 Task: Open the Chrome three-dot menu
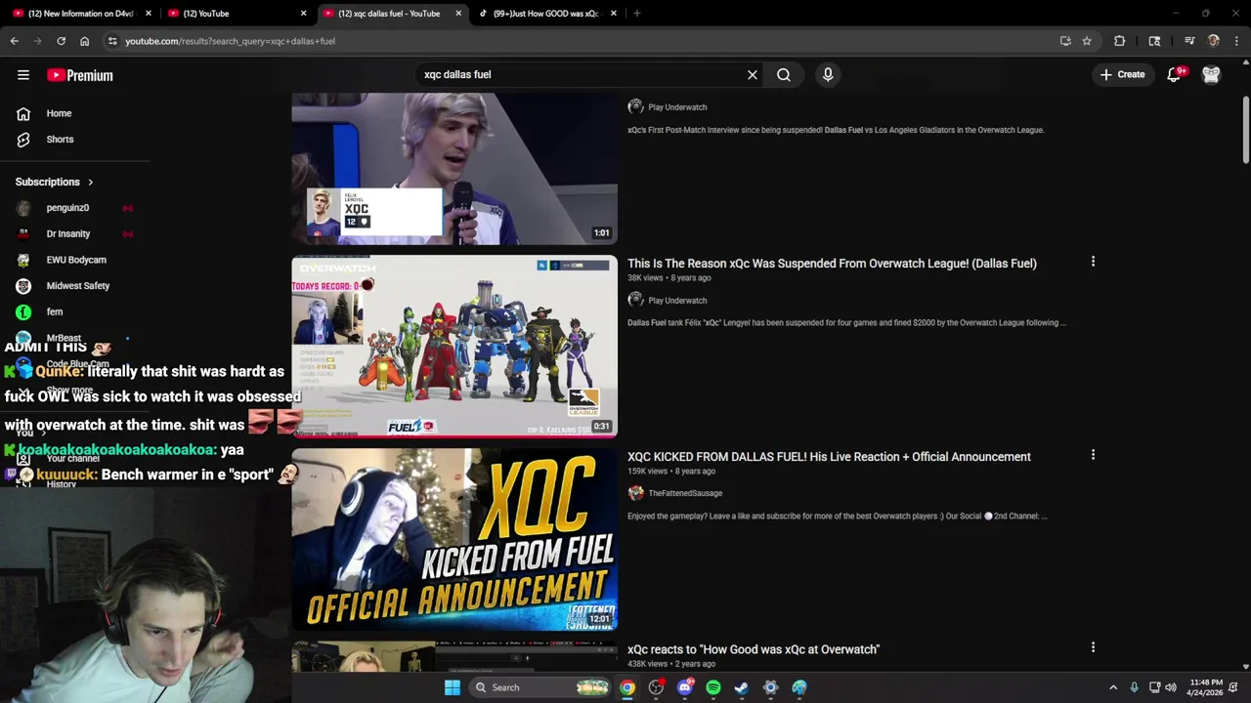tap(1237, 41)
